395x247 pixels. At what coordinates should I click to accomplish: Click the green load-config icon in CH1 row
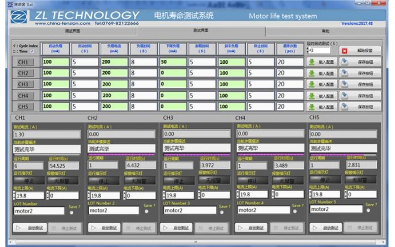point(312,62)
